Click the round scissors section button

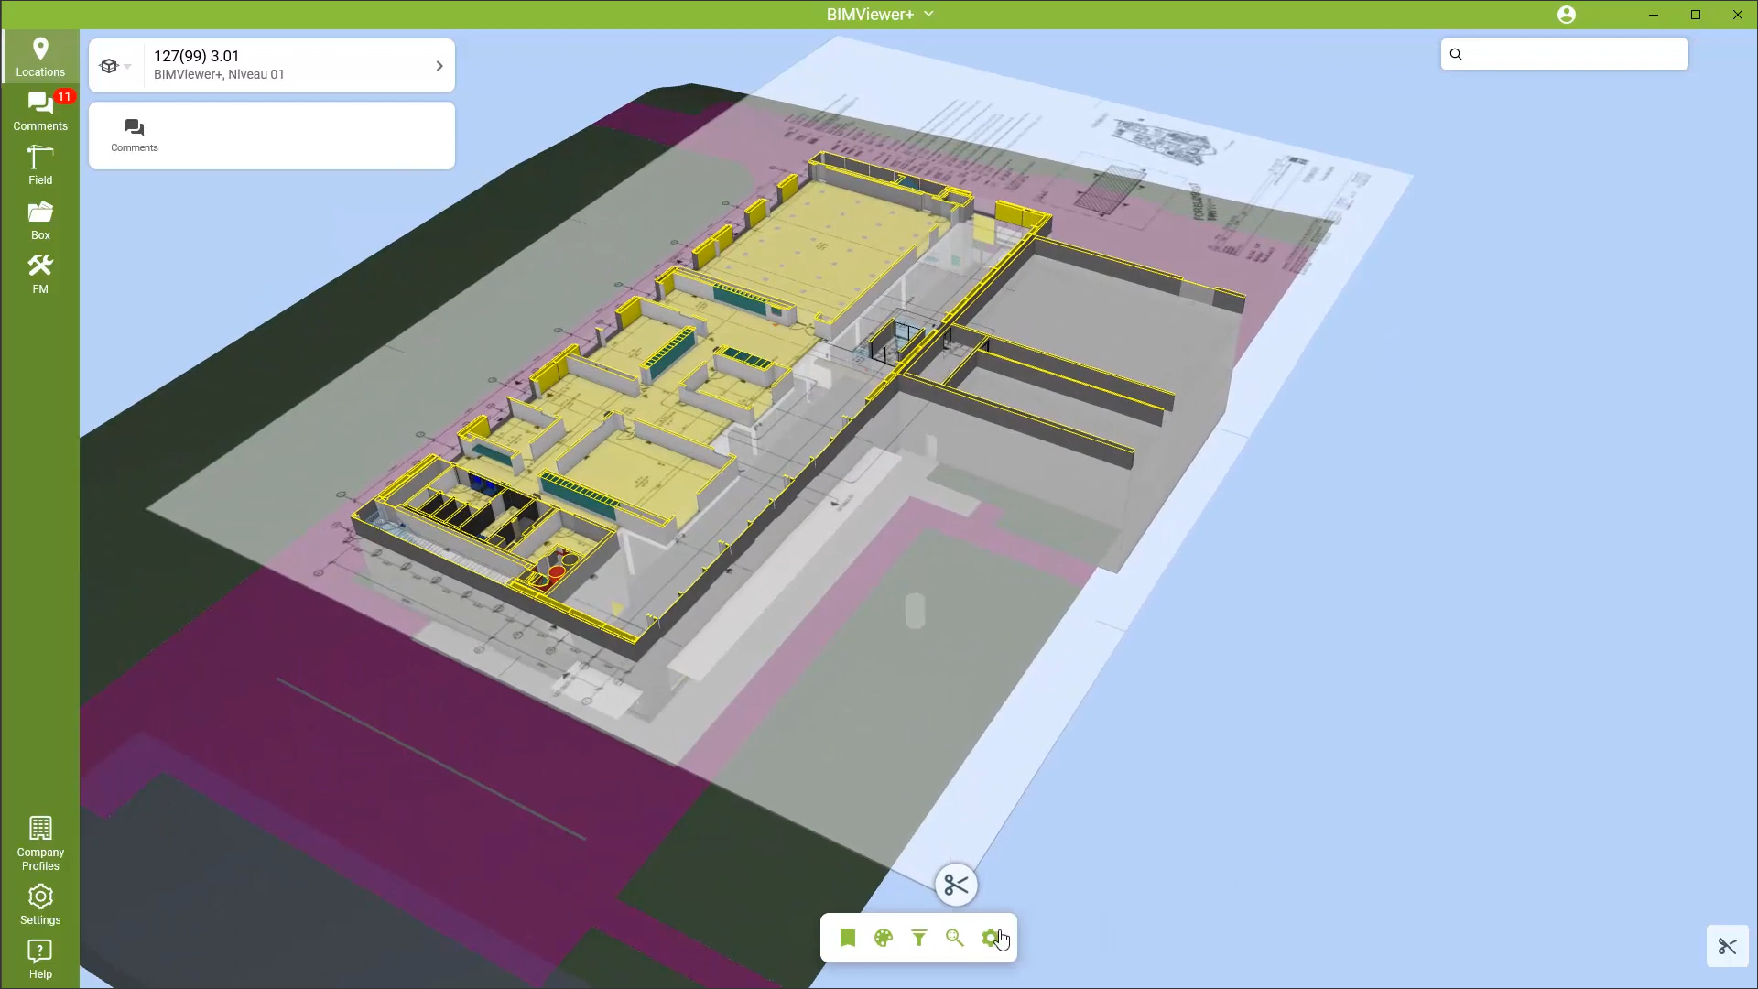pyautogui.click(x=956, y=886)
